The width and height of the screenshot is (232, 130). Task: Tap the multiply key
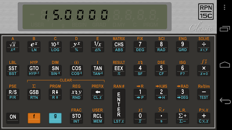(x=204, y=71)
